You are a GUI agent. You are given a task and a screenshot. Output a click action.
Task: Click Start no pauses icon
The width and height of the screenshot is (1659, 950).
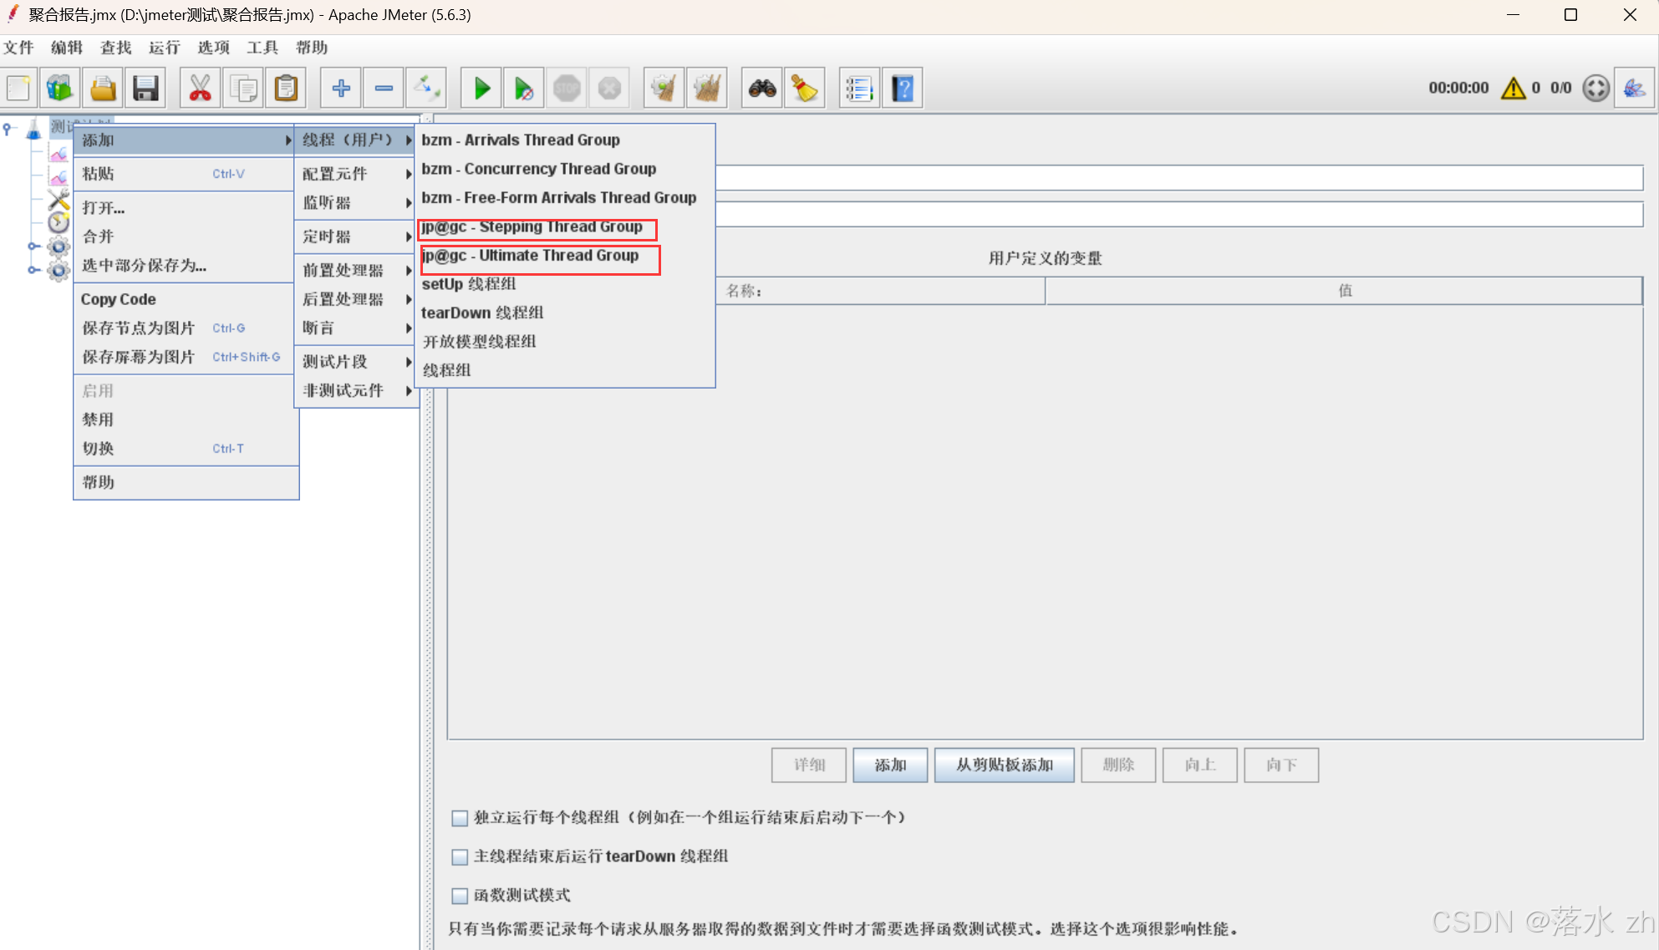coord(524,88)
